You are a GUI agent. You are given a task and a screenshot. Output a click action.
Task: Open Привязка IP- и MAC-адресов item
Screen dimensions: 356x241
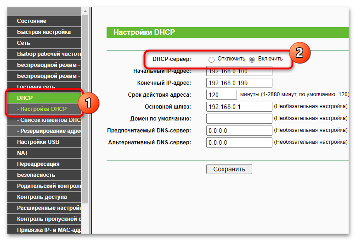pyautogui.click(x=44, y=230)
